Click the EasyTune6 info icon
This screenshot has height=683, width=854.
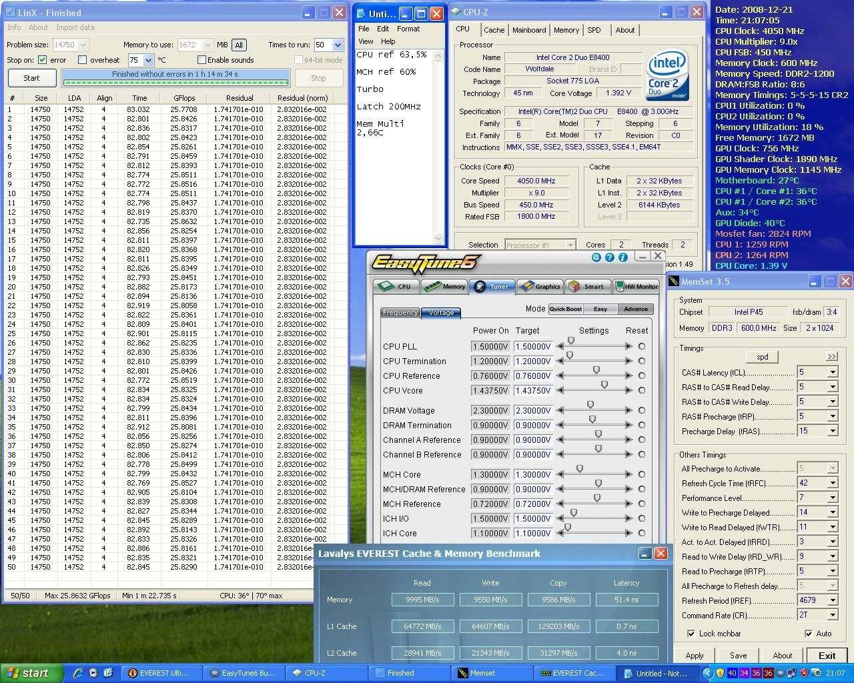[623, 257]
